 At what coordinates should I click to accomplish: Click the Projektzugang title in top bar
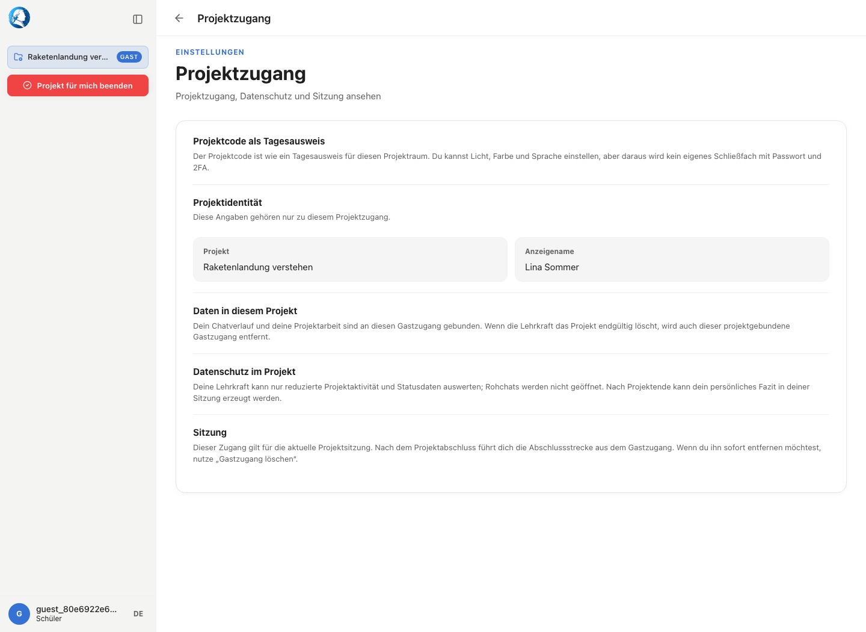coord(234,19)
